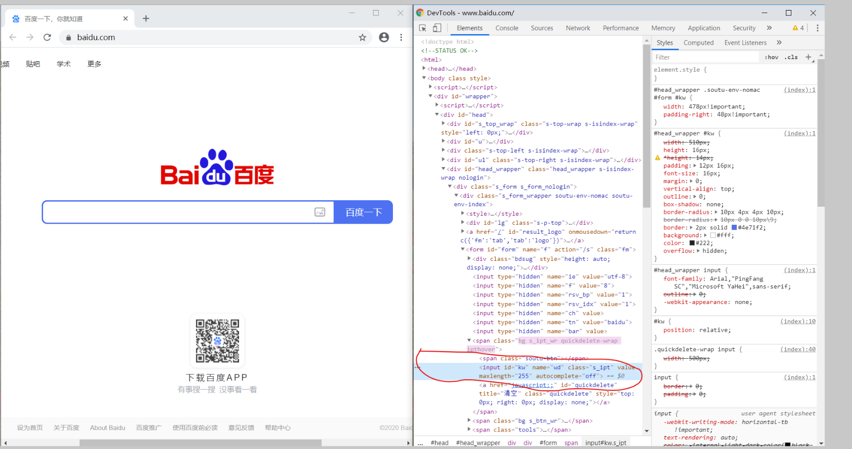Toggle the device toolbar icon

pos(437,28)
